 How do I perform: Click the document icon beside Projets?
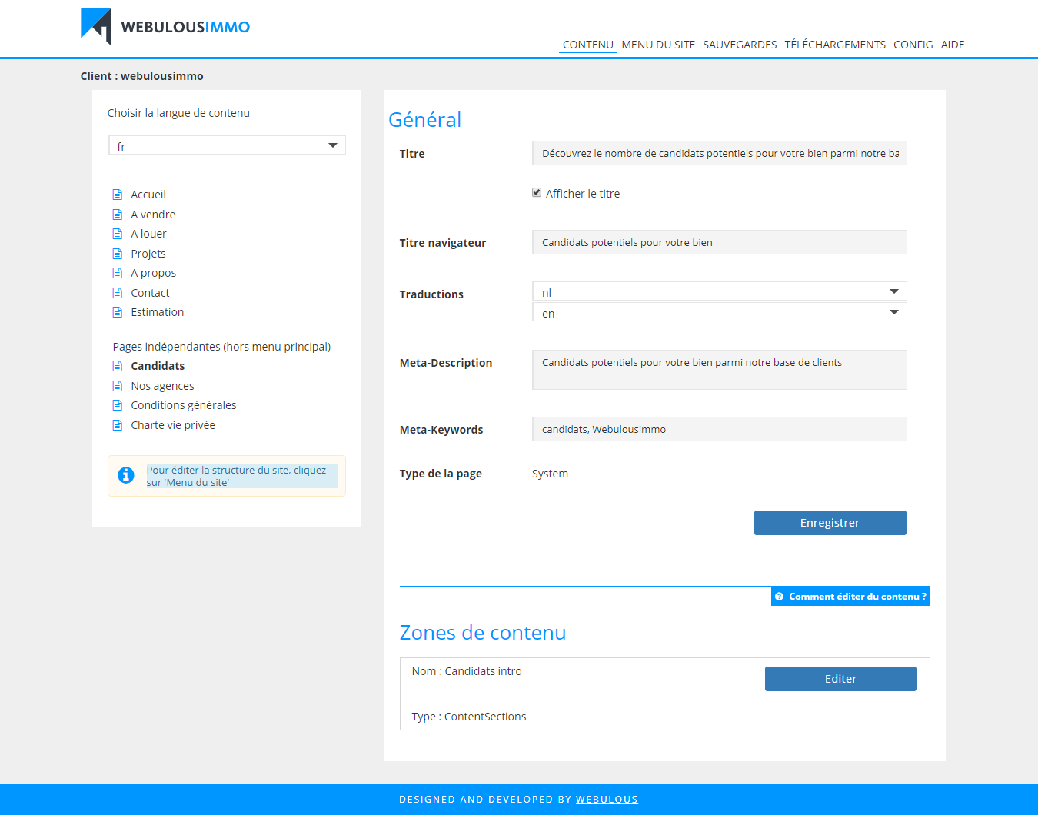pyautogui.click(x=118, y=254)
